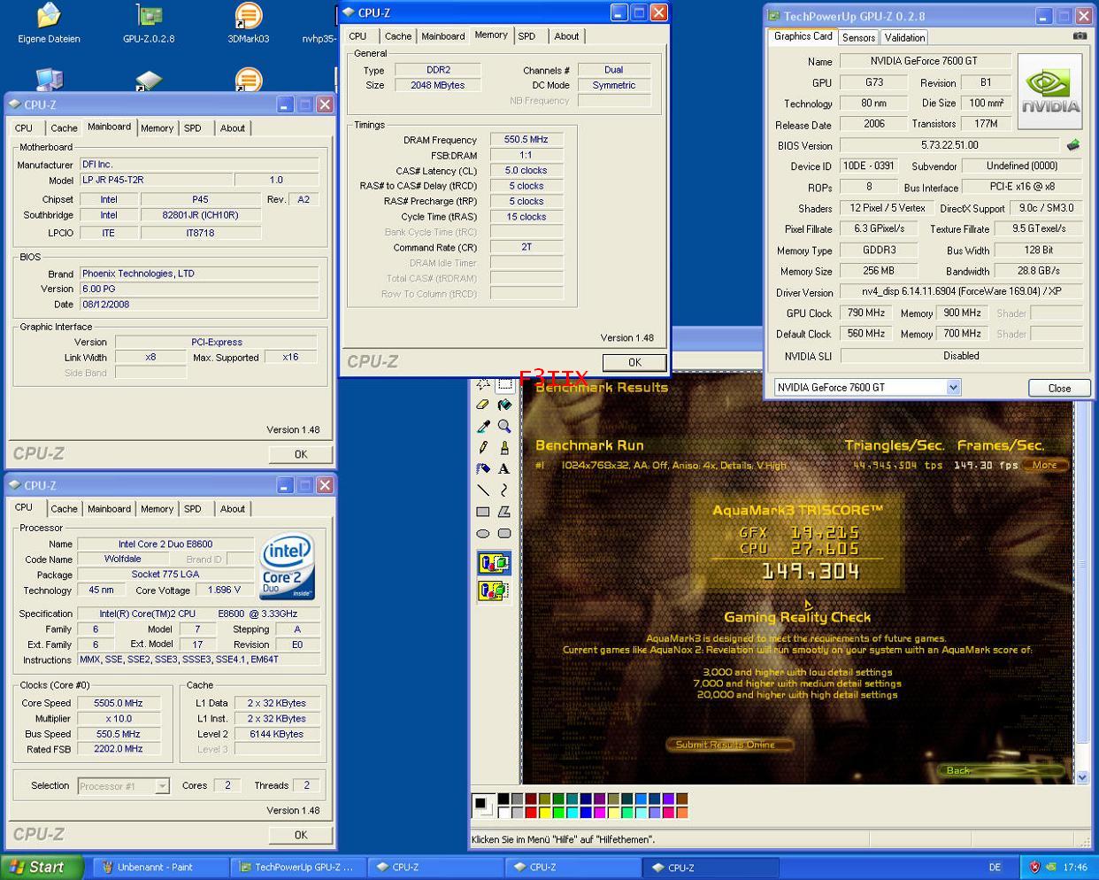Switch to the Validation tab in GPU-Z
The image size is (1099, 880).
coord(904,37)
